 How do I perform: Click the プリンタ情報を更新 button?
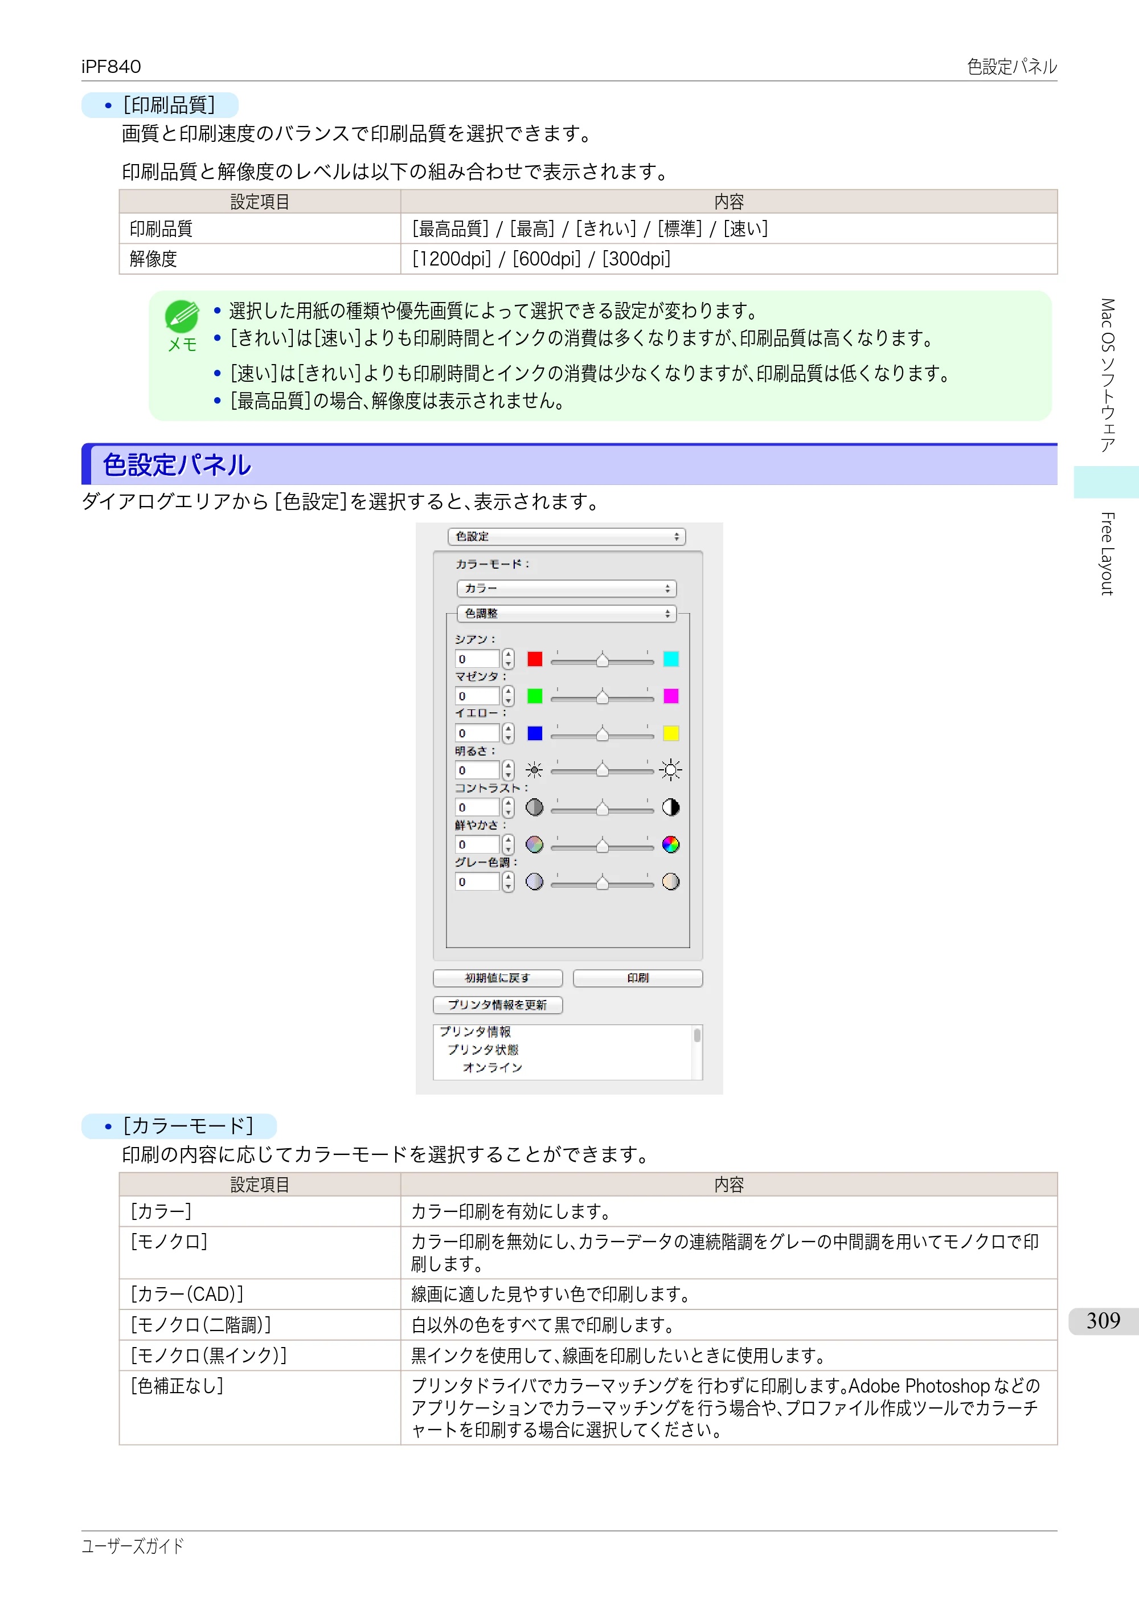498,1005
